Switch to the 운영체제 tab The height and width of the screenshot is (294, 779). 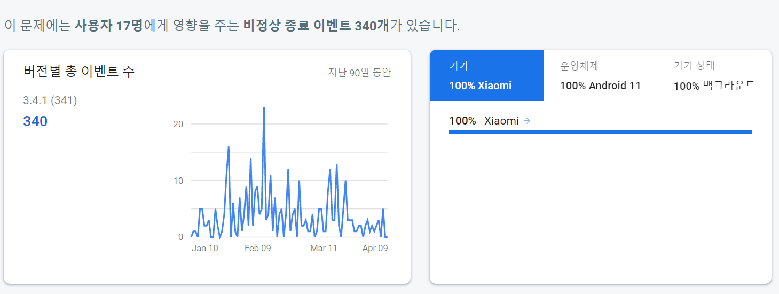[600, 75]
